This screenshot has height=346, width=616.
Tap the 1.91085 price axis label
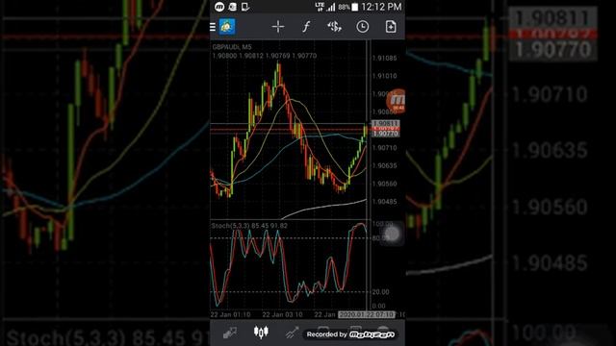pyautogui.click(x=385, y=58)
